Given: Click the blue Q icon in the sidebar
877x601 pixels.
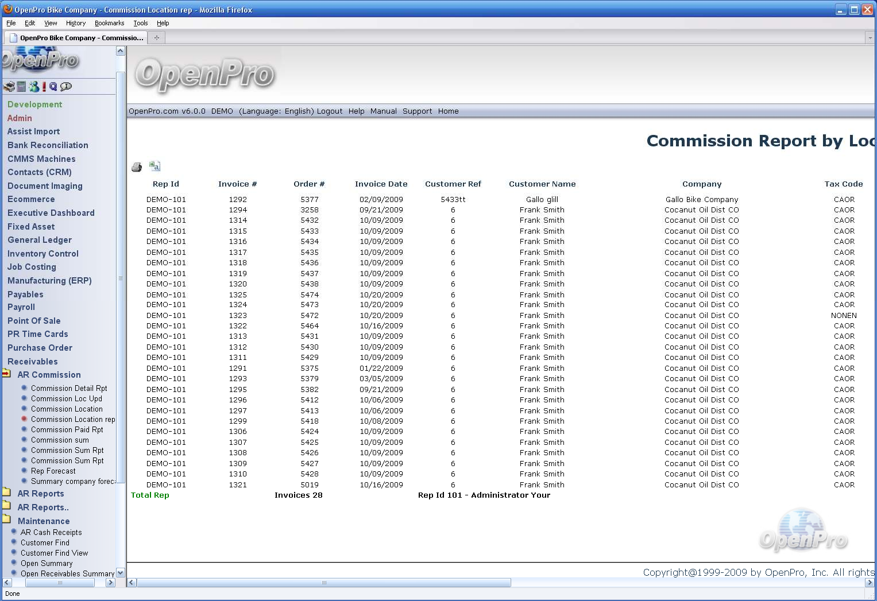Looking at the screenshot, I should pyautogui.click(x=53, y=87).
